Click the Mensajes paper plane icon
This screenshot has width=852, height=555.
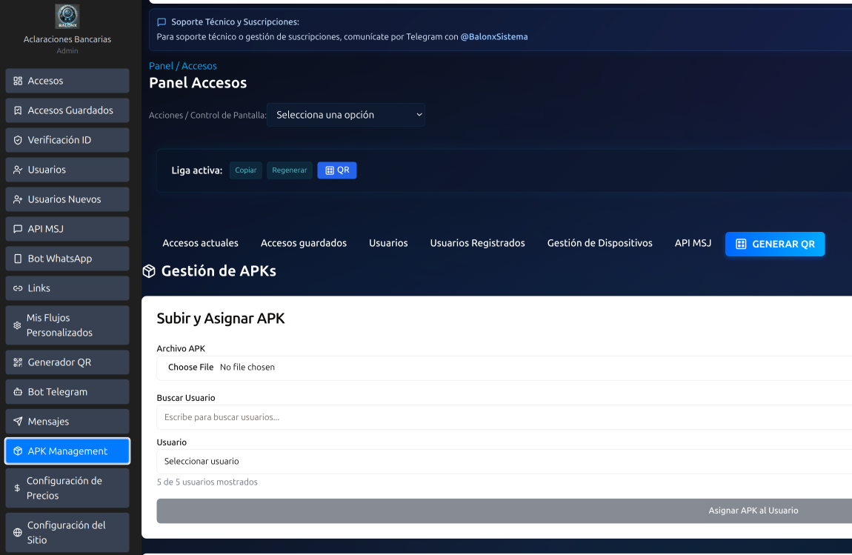pos(18,422)
